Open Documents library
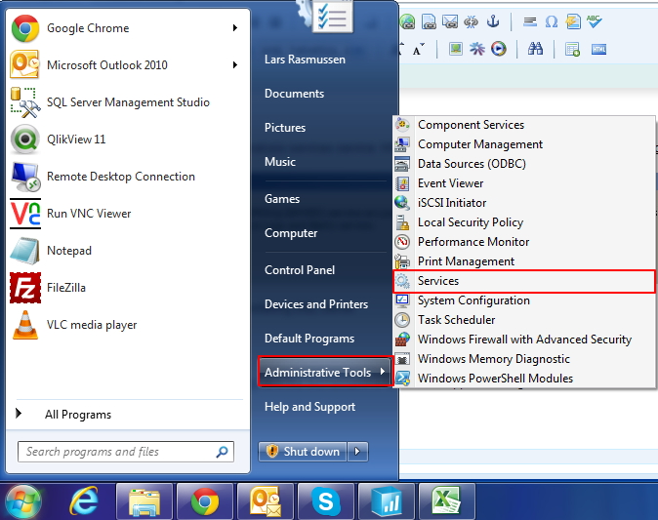 pos(294,94)
